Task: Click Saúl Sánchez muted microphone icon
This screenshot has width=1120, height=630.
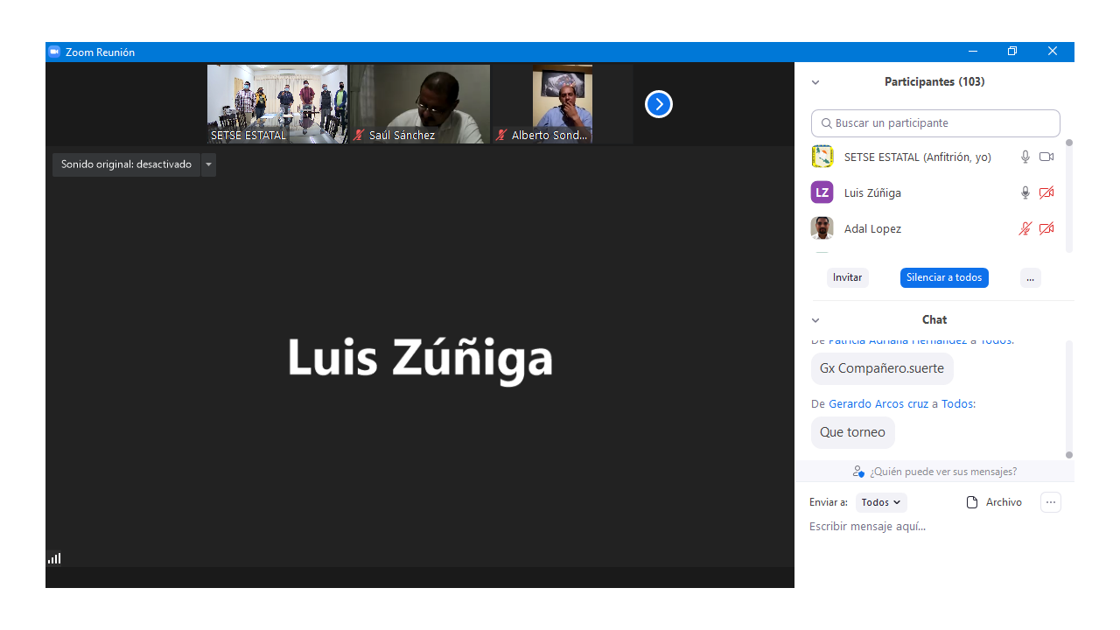Action: pyautogui.click(x=359, y=136)
